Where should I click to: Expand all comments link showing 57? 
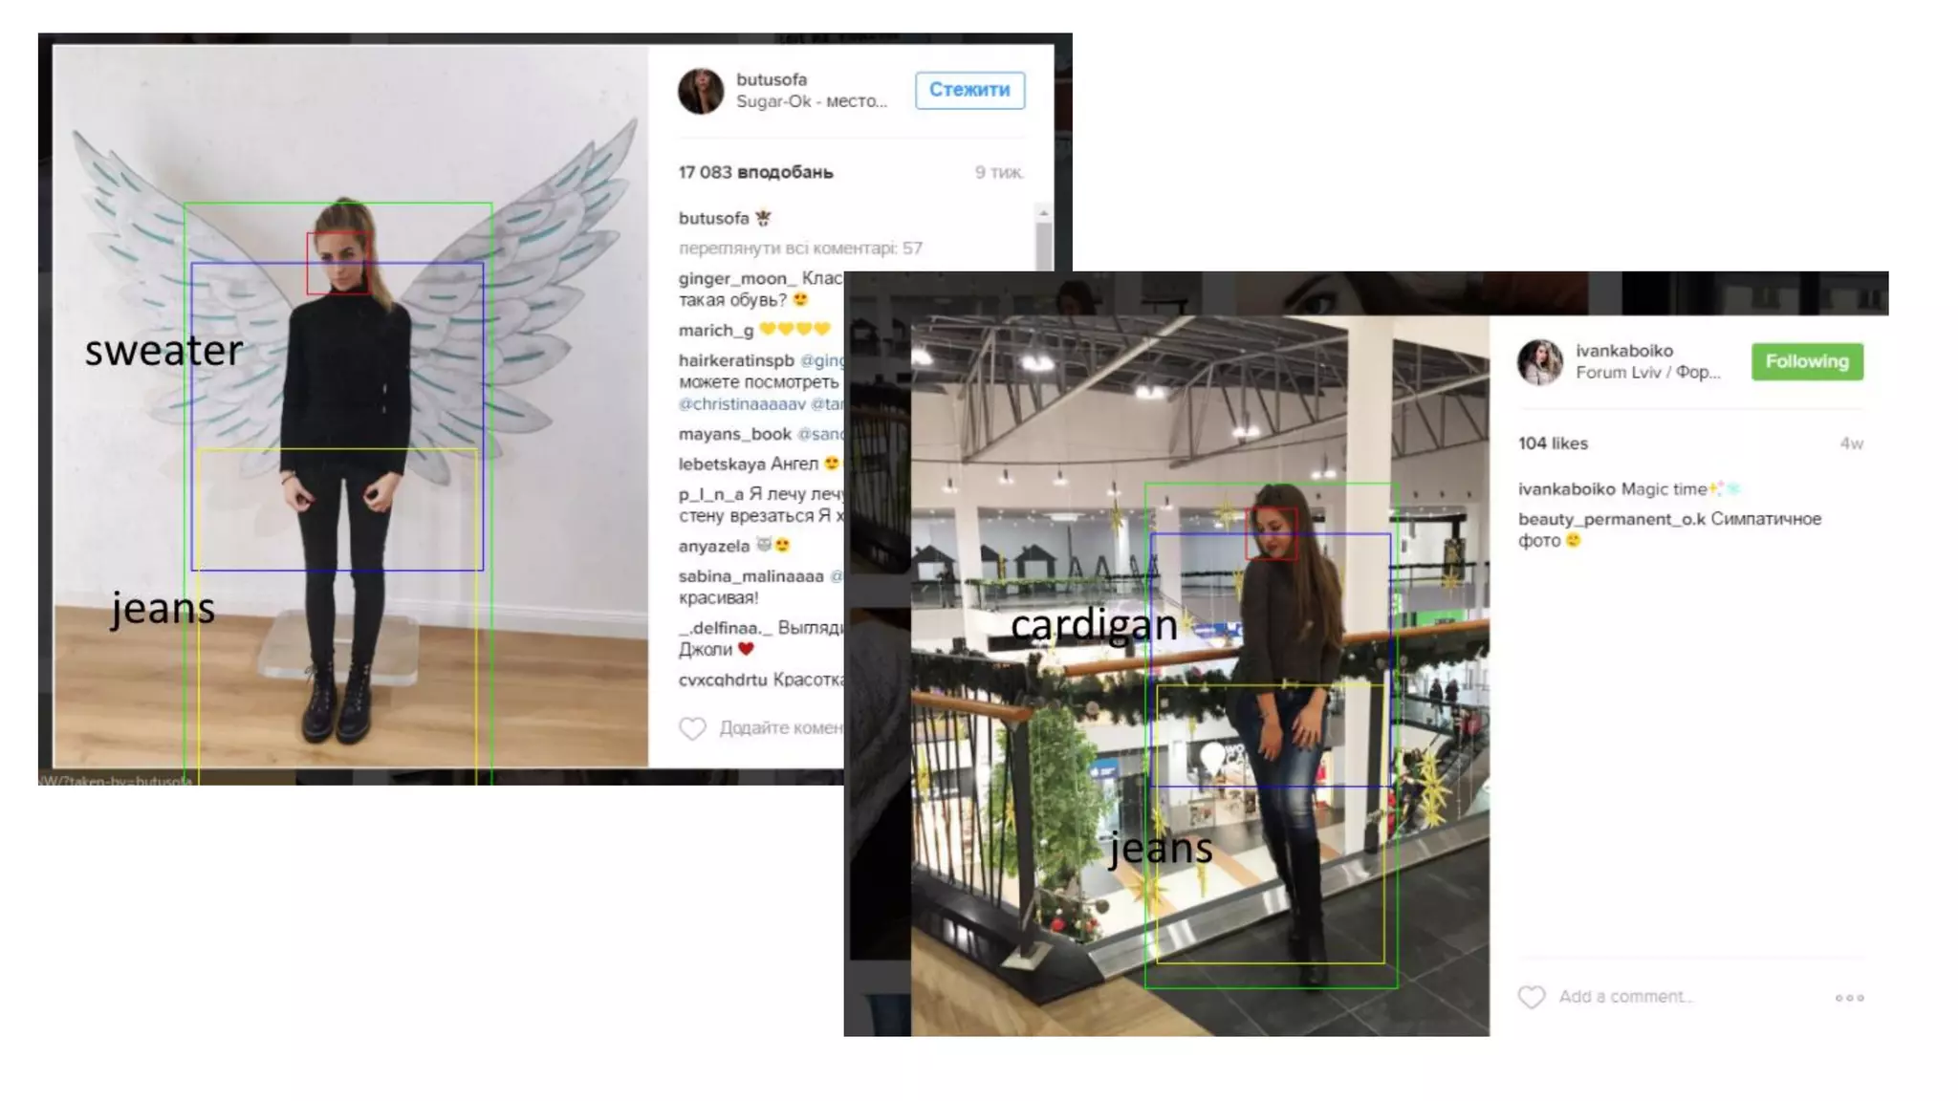(x=800, y=248)
